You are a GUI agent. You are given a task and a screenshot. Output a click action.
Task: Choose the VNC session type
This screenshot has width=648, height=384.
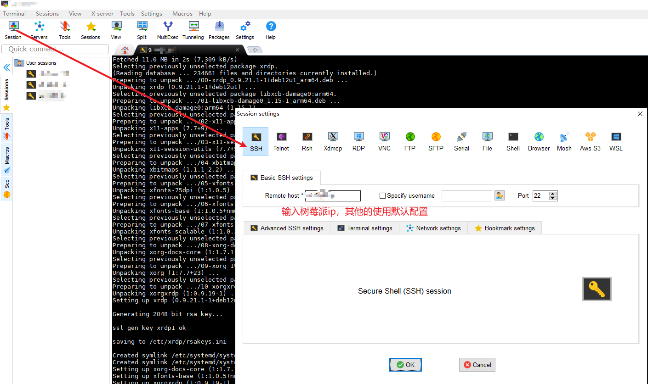[x=384, y=142]
